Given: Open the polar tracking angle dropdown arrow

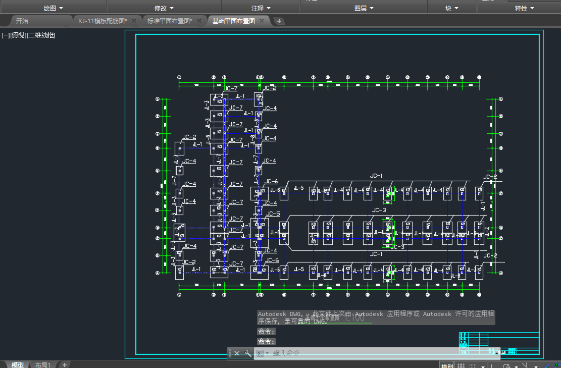Looking at the screenshot, I should pos(516,366).
